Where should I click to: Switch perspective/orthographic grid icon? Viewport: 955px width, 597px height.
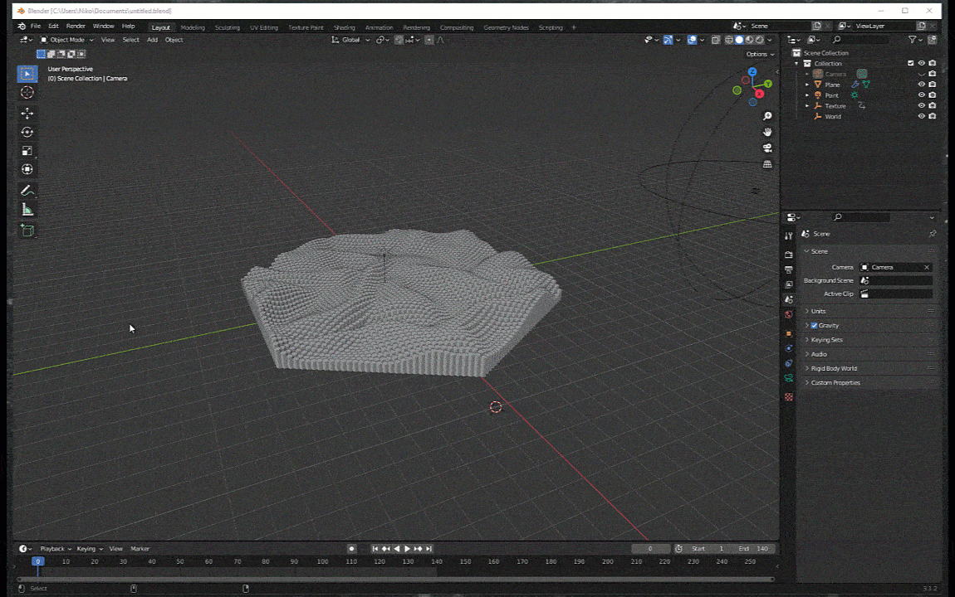pos(767,164)
